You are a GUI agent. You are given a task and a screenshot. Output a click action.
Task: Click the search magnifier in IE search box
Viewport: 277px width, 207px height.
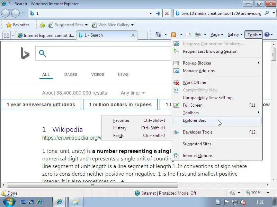pos(267,13)
